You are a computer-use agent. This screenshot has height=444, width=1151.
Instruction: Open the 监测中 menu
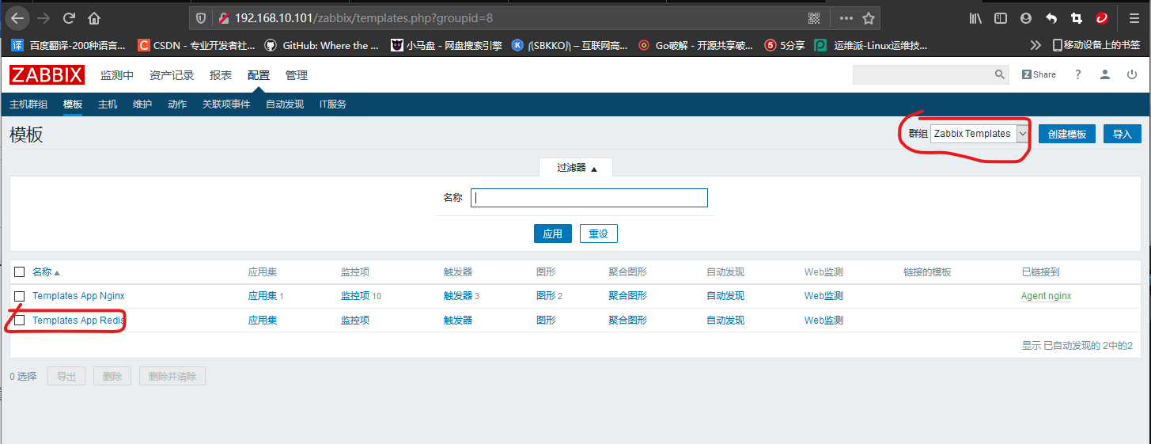117,75
